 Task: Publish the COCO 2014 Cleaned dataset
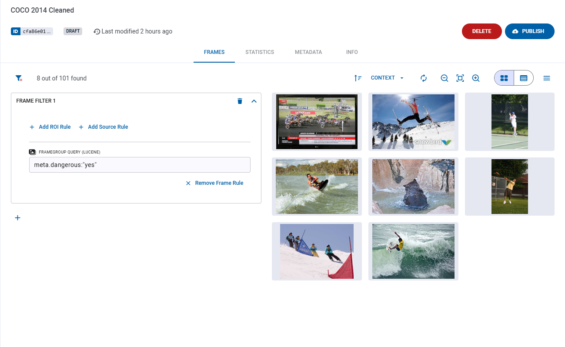530,31
